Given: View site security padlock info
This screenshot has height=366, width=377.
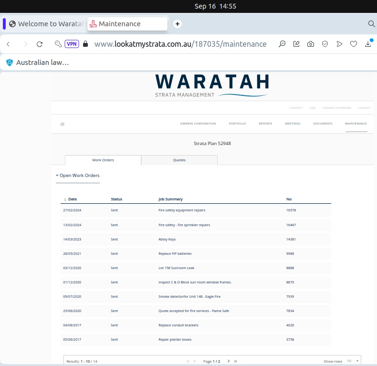Looking at the screenshot, I should click(x=85, y=44).
